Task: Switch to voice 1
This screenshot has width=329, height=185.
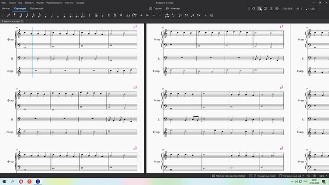Action: point(180,15)
